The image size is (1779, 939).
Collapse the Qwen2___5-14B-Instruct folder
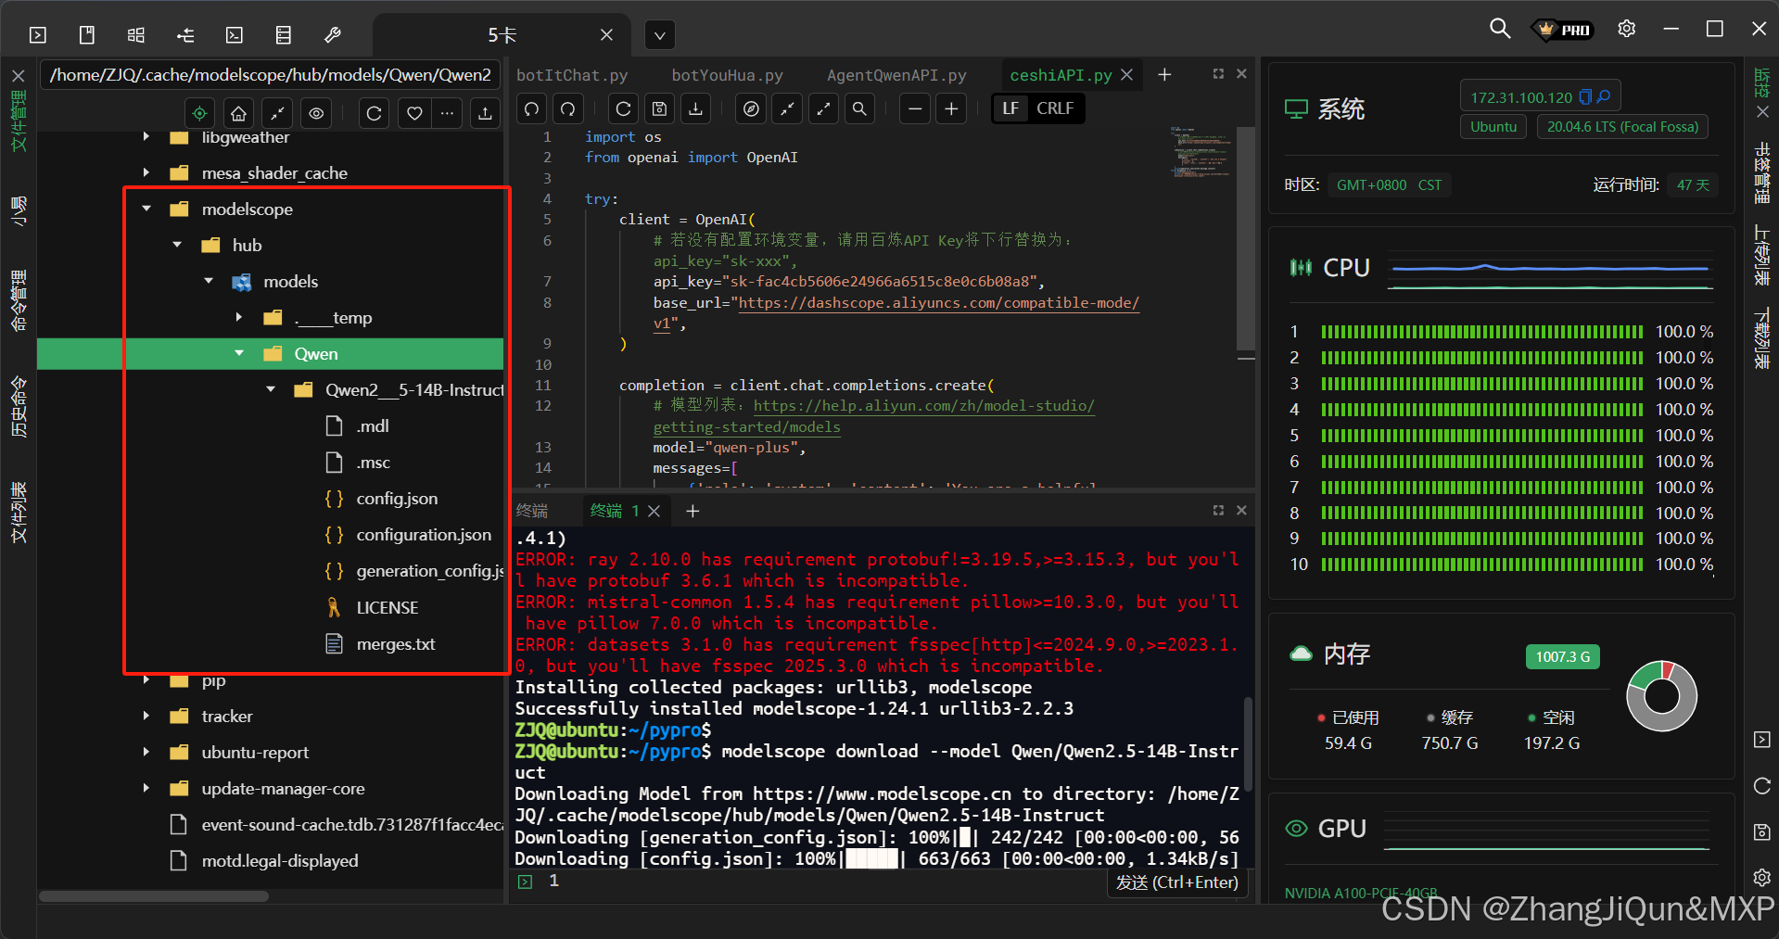(271, 389)
